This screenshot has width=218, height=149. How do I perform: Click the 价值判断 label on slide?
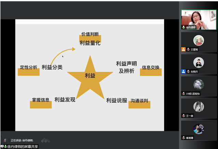tap(90, 35)
